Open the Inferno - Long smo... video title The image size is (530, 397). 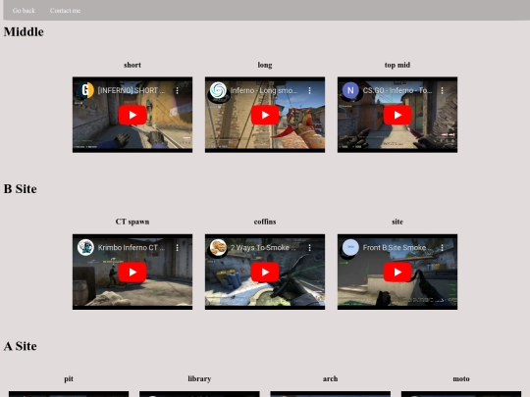coord(264,90)
